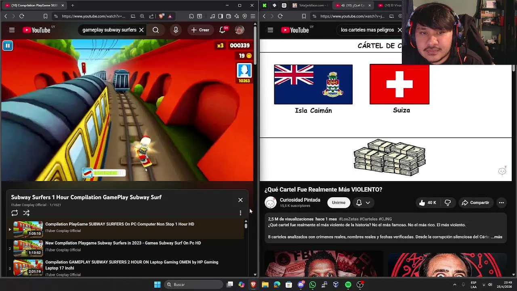
Task: Dislike the cartel video
Action: pos(448,202)
